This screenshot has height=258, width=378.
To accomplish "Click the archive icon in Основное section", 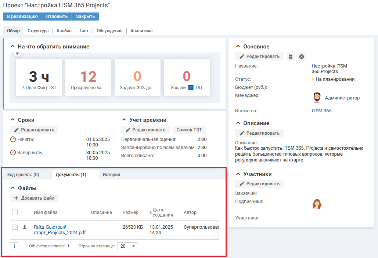I will click(x=291, y=57).
